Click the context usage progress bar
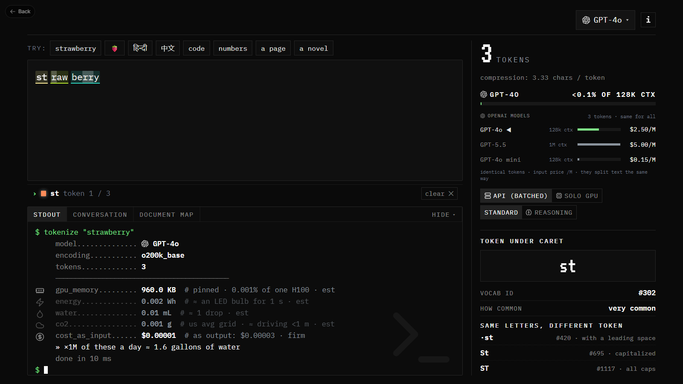 (568, 104)
